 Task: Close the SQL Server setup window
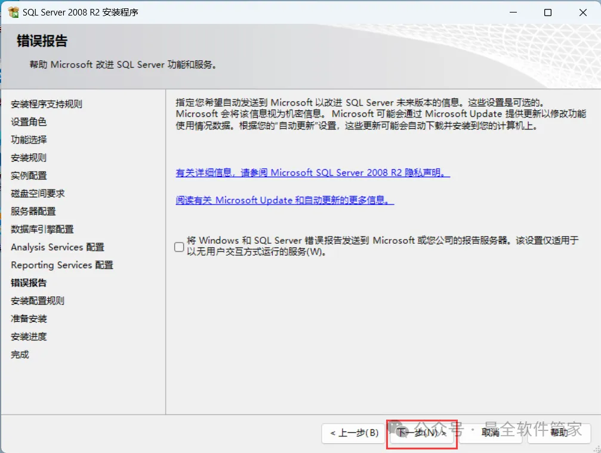(x=583, y=13)
